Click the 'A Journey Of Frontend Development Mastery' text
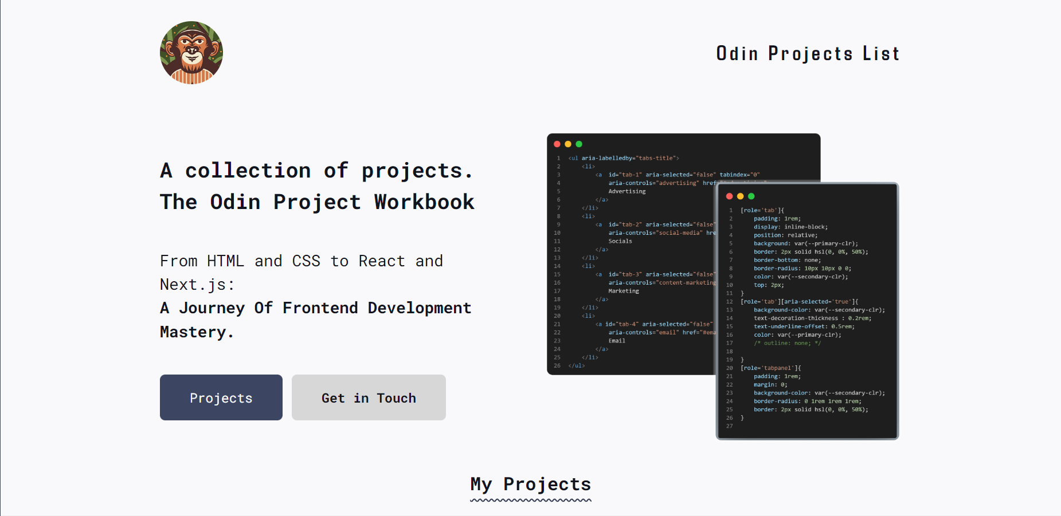Viewport: 1061px width, 516px height. [x=315, y=319]
